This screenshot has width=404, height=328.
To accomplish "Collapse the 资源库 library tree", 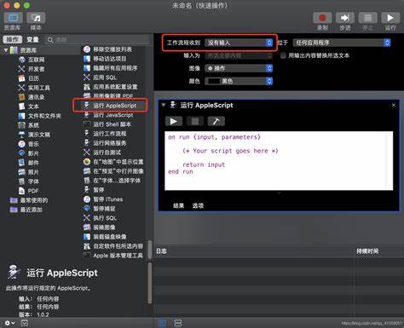I will point(6,50).
